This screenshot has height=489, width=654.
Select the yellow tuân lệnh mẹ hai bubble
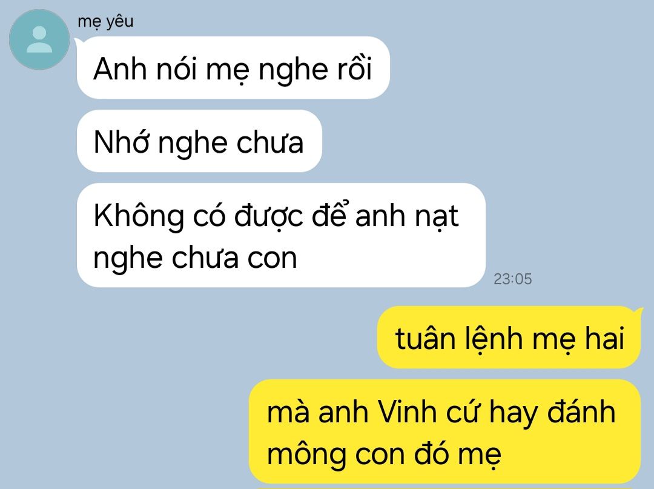pyautogui.click(x=509, y=338)
